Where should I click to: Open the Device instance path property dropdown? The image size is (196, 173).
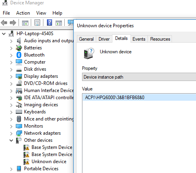[x=139, y=77]
